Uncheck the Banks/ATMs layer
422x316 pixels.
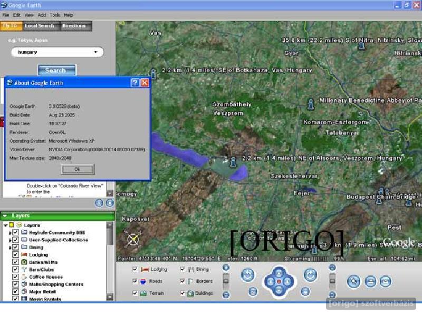point(16,262)
